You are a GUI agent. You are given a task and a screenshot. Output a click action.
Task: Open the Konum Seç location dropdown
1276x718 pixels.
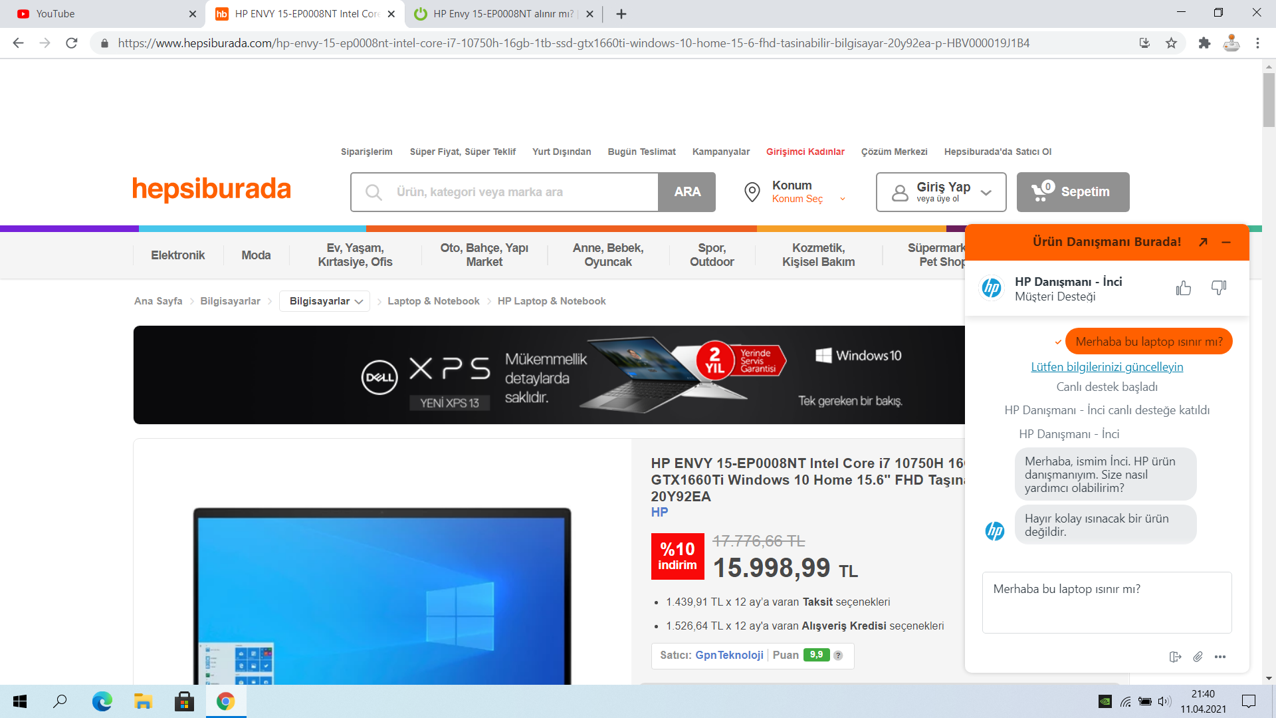(807, 199)
